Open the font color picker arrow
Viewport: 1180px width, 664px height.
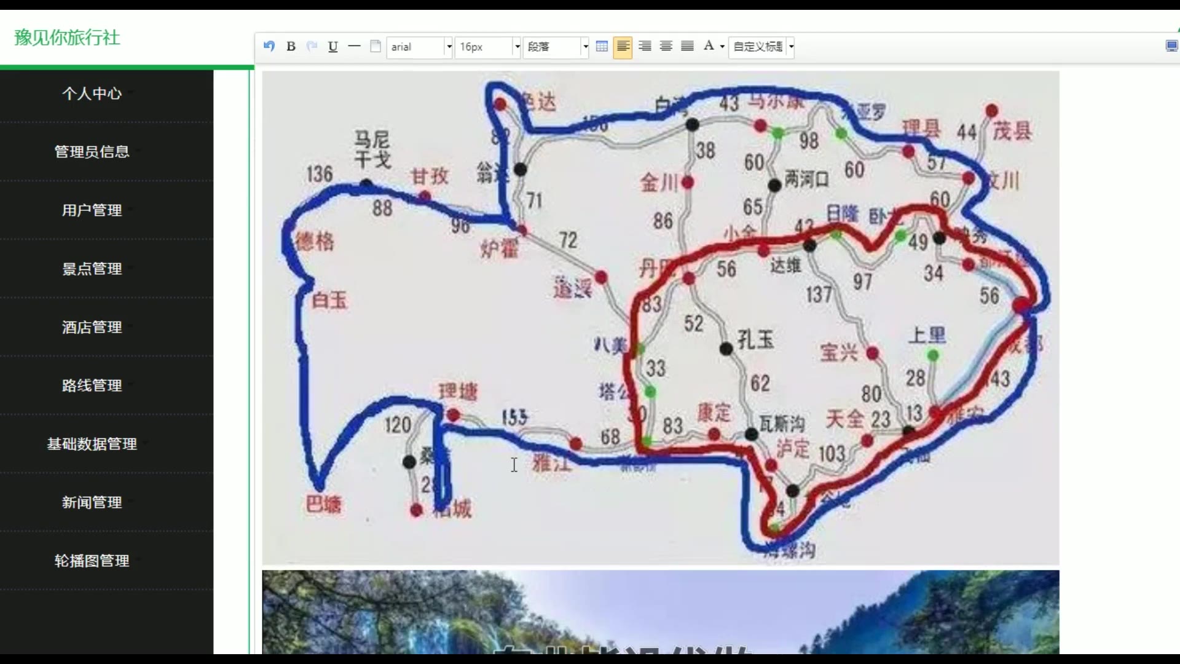click(x=722, y=47)
